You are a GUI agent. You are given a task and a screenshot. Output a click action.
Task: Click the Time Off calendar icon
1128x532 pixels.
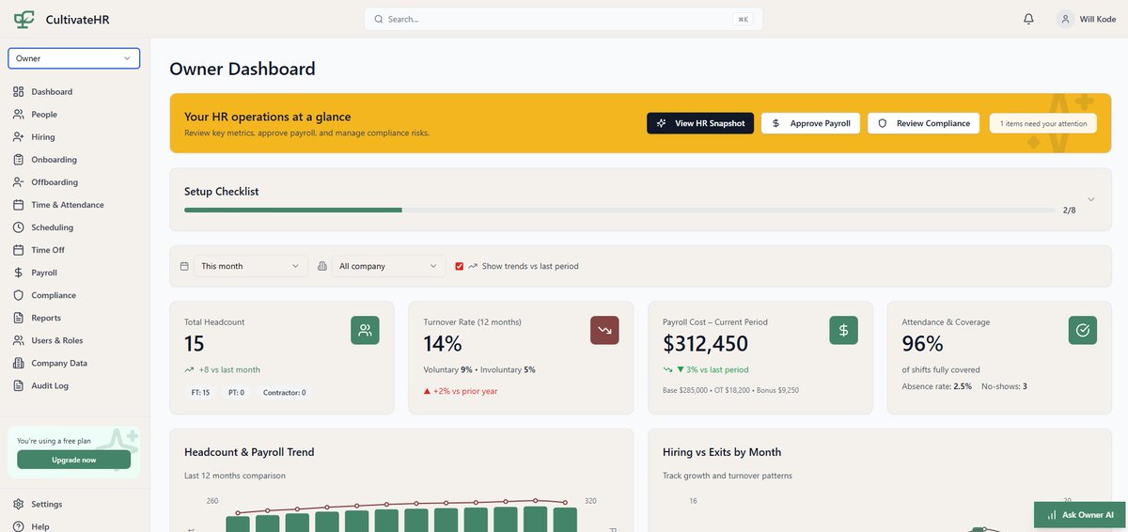(x=19, y=250)
